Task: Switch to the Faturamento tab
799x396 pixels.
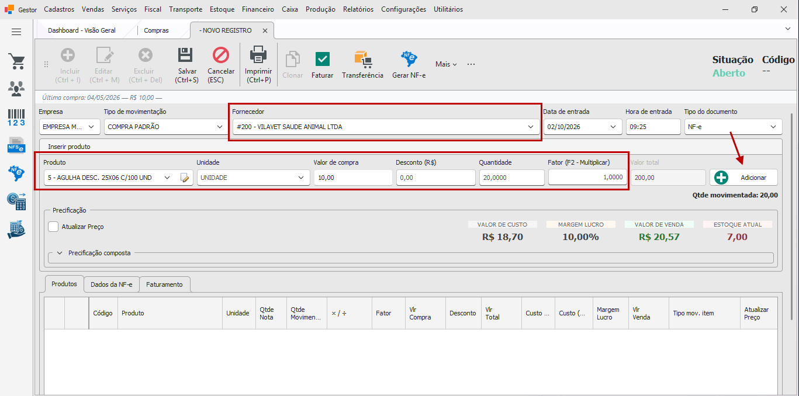Action: (164, 284)
